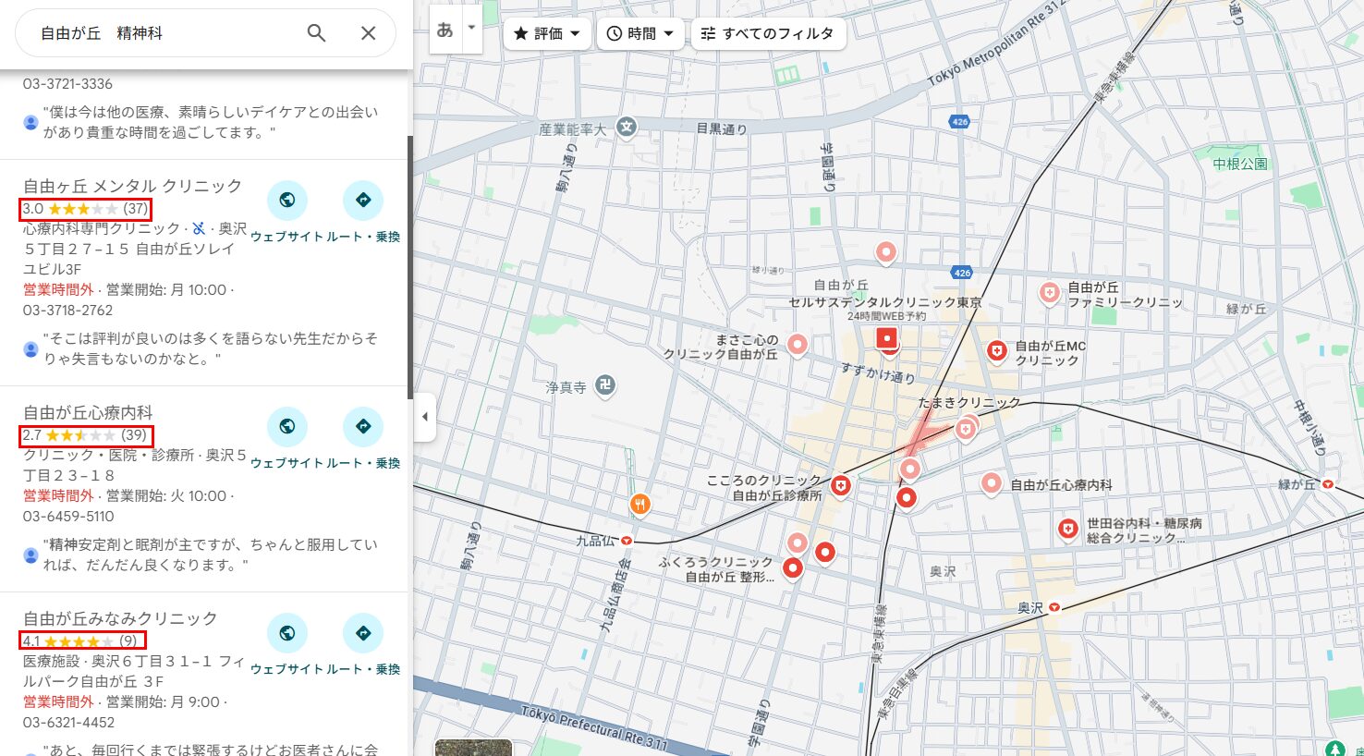Click ルート・乗換 label under 自由が丘みなみクリニック

coord(363,669)
